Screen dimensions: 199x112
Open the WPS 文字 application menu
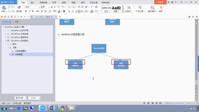coord(8,2)
